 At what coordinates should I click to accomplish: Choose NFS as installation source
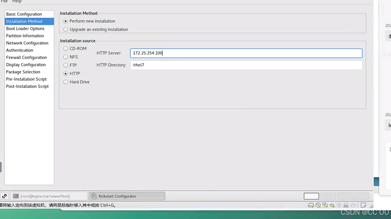coord(71,57)
